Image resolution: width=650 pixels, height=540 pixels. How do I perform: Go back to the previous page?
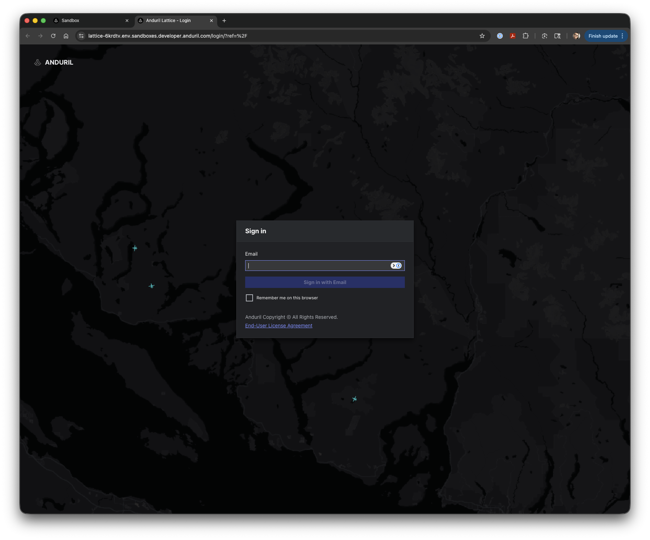pos(28,36)
